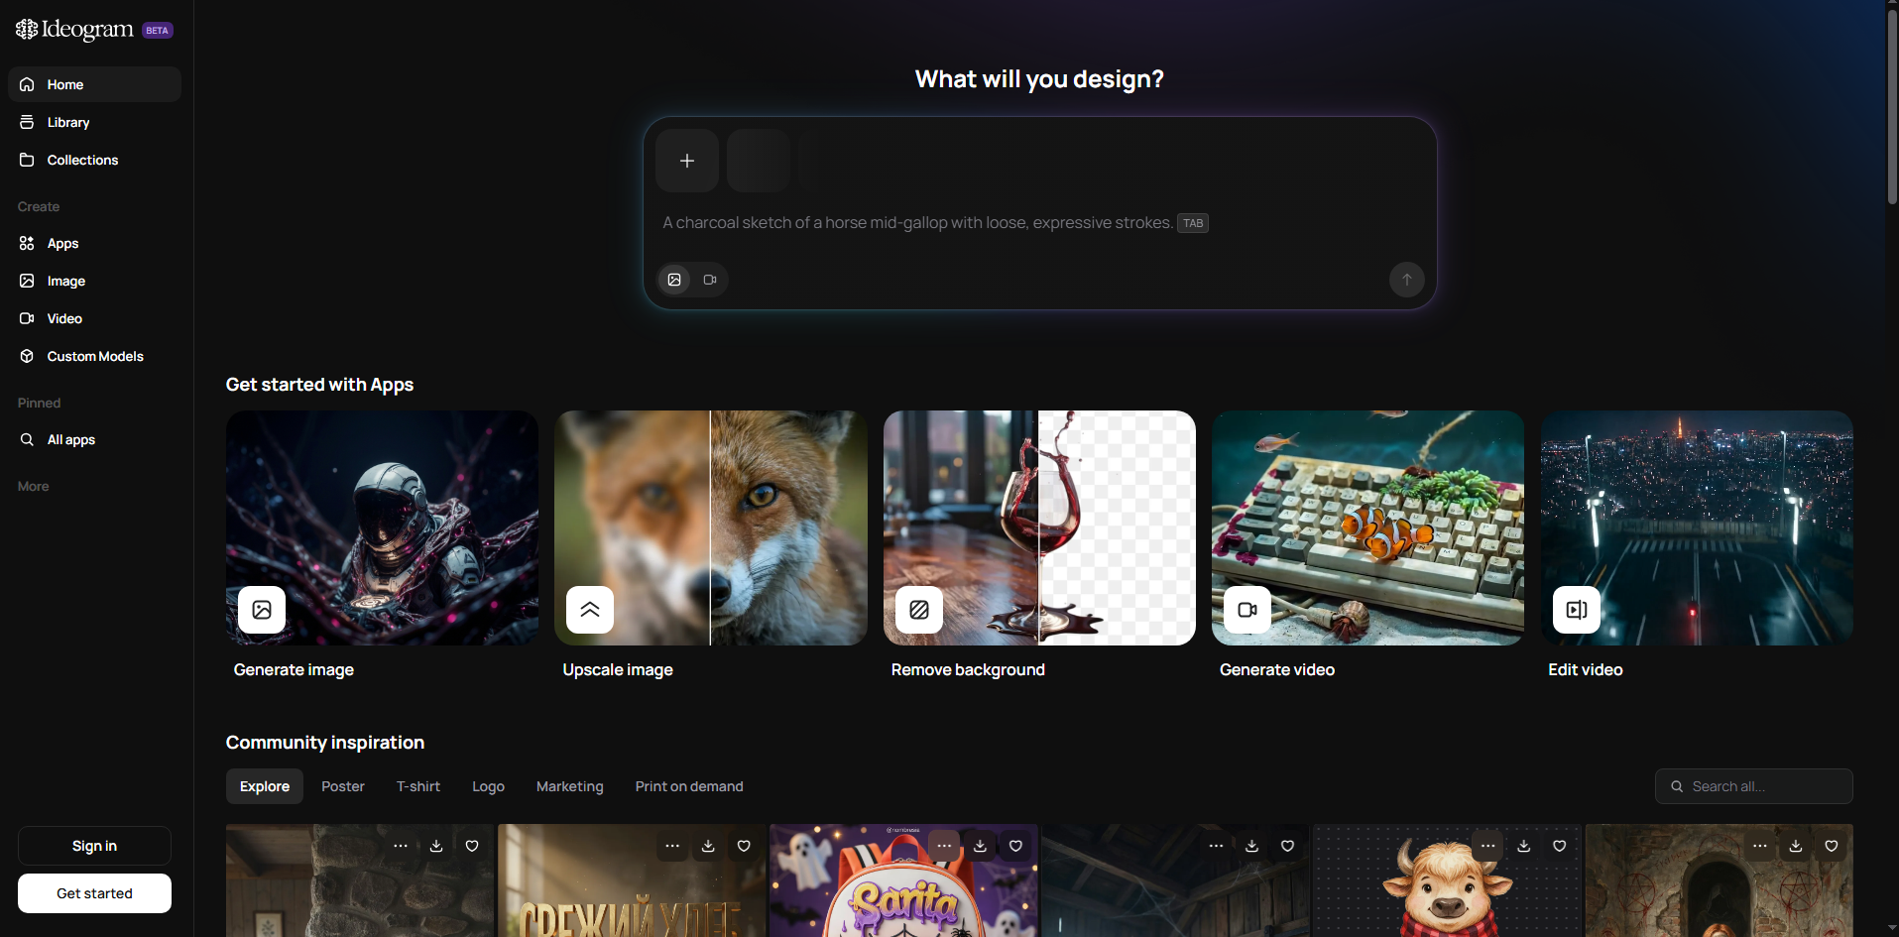This screenshot has width=1899, height=937.
Task: Expand the More section in sidebar
Action: [34, 486]
